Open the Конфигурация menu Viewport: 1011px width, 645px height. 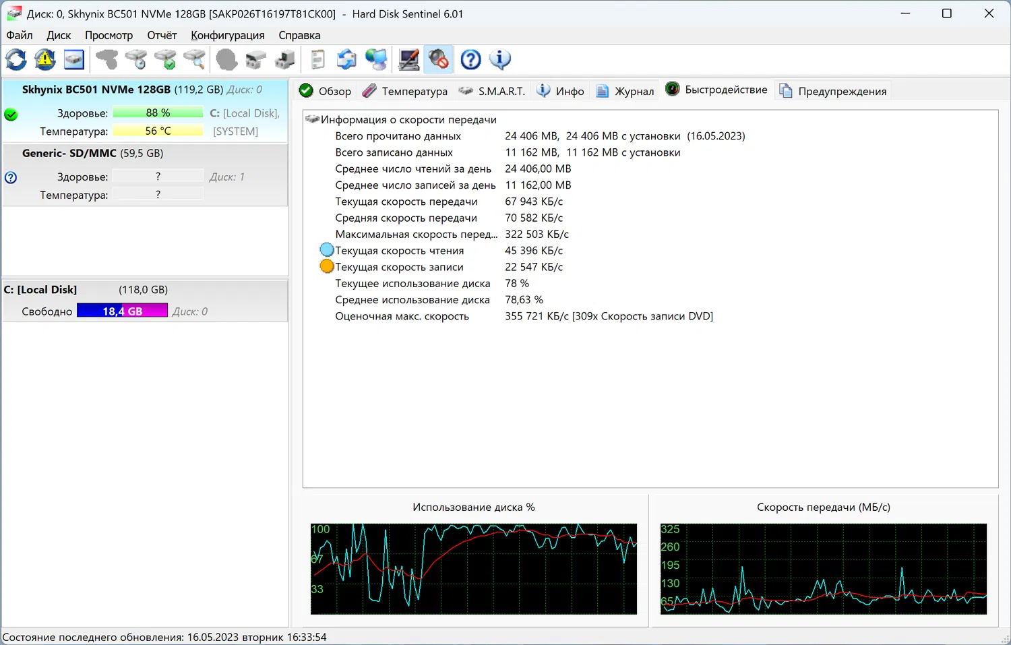227,35
